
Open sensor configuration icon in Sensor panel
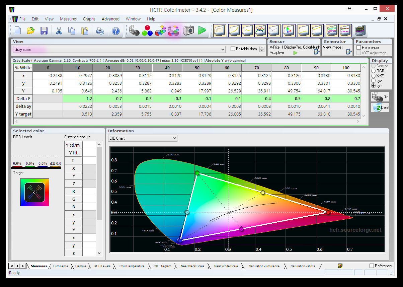click(316, 52)
